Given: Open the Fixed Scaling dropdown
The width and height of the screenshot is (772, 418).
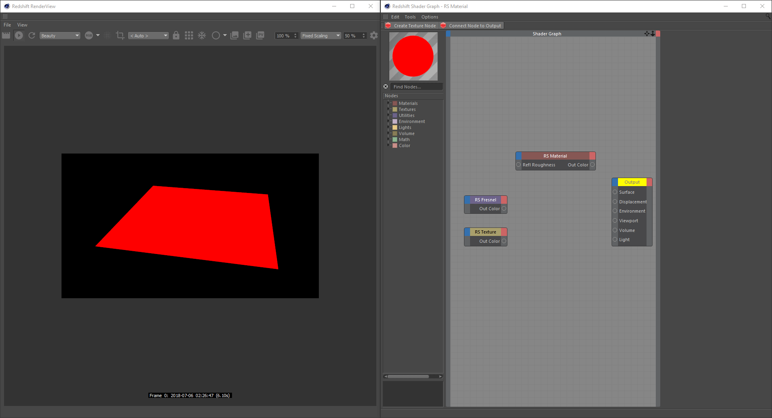Looking at the screenshot, I should (x=321, y=36).
